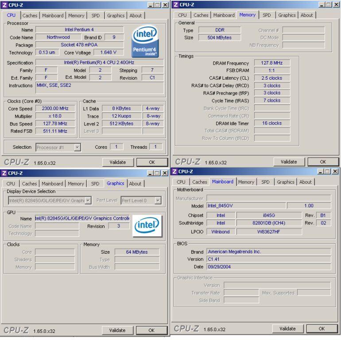Click the Package value Socket 478 mPGA
The height and width of the screenshot is (340, 341).
(x=79, y=45)
